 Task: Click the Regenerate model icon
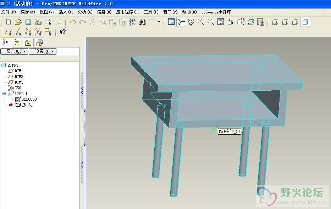132,22
